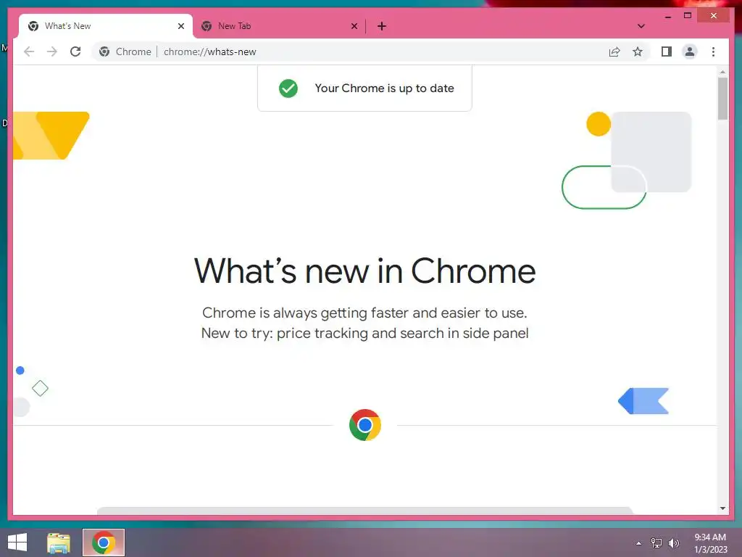Open the share this page icon
742x557 pixels.
coord(614,51)
